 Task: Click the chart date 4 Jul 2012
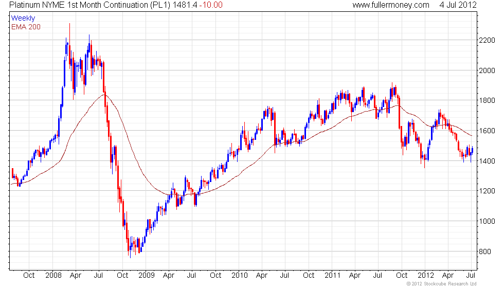pos(458,5)
